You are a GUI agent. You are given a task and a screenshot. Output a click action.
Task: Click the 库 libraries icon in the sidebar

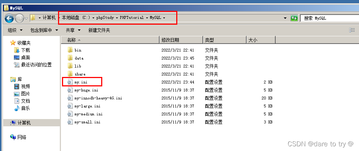pyautogui.click(x=13, y=79)
